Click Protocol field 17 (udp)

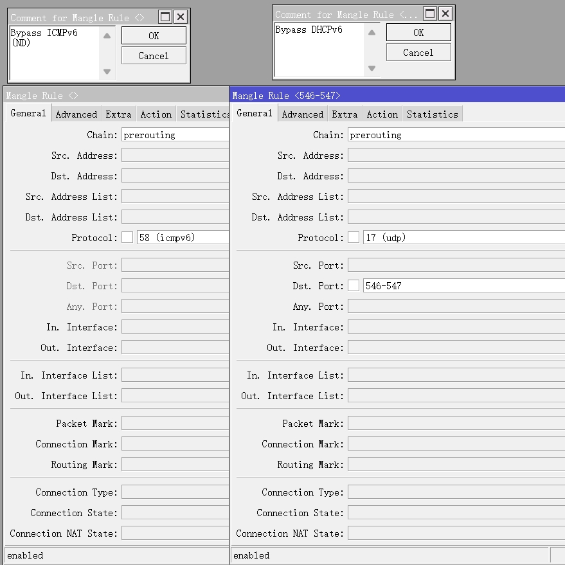[x=463, y=237]
